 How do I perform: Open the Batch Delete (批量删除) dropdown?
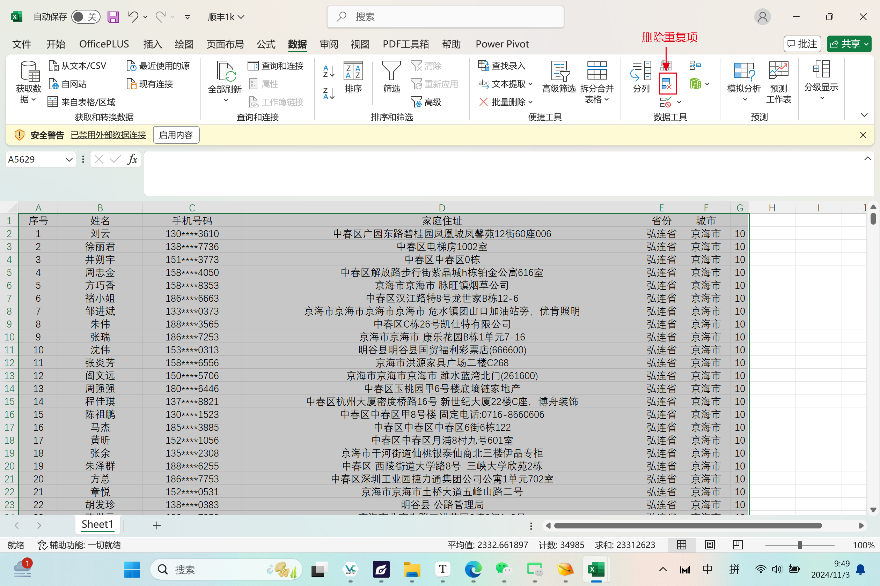(x=530, y=102)
